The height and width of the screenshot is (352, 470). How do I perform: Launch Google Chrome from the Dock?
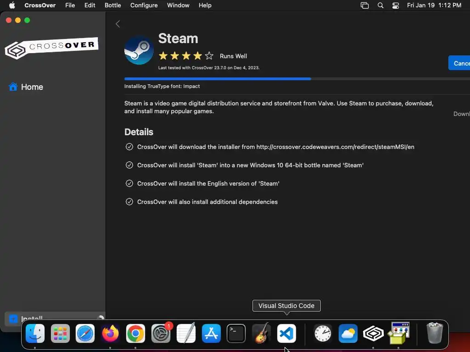tap(135, 333)
